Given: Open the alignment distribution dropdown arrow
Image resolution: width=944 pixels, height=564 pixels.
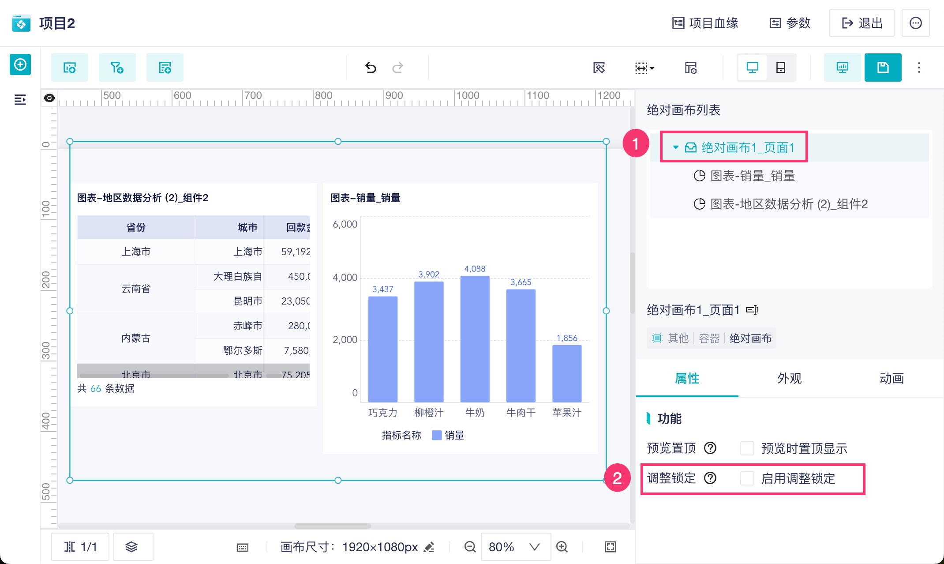Looking at the screenshot, I should [x=652, y=68].
